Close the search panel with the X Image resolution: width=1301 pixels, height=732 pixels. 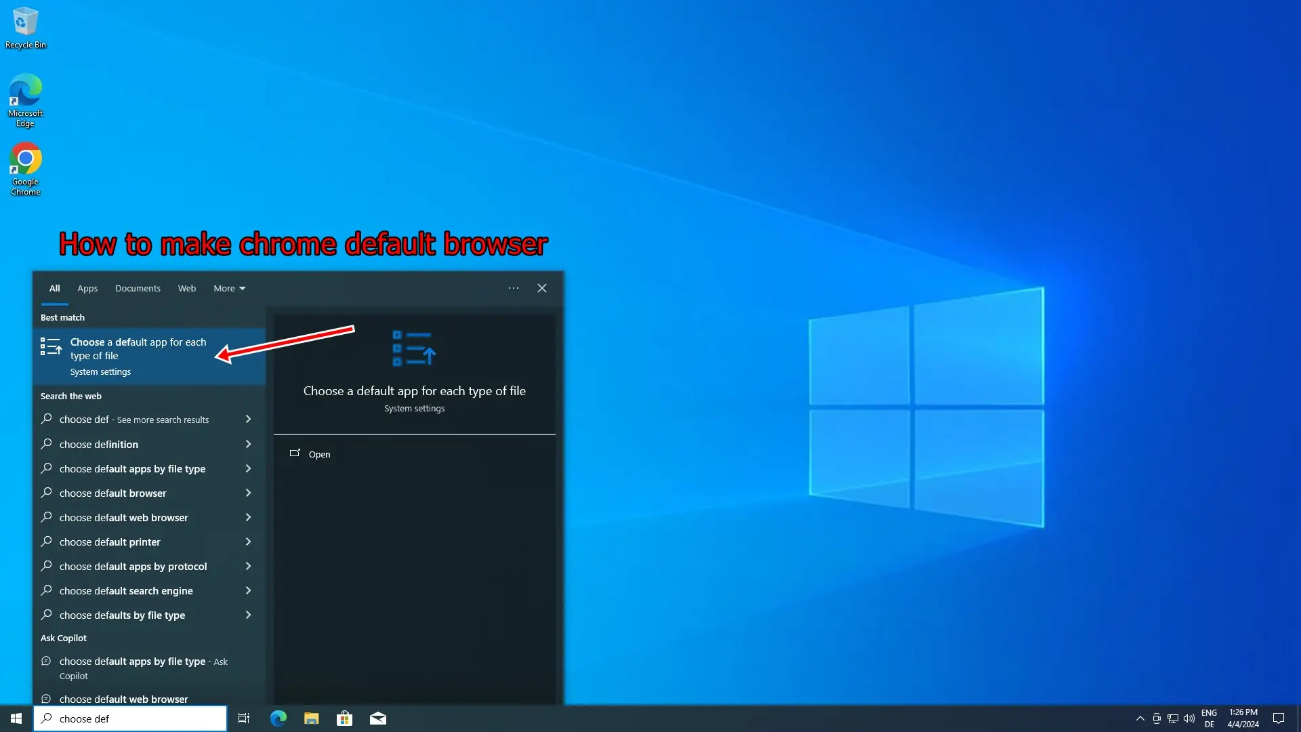(542, 288)
